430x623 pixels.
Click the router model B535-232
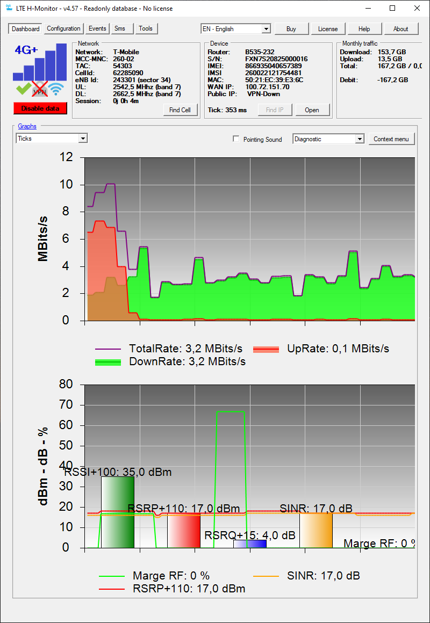[260, 52]
